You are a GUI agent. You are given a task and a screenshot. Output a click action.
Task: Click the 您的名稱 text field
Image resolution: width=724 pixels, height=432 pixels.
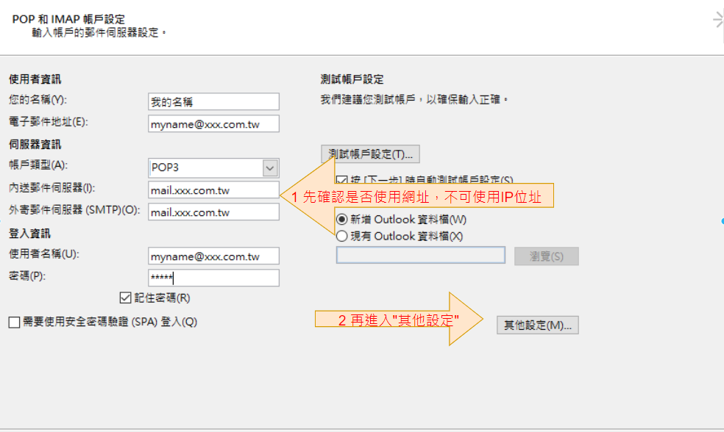pos(213,101)
